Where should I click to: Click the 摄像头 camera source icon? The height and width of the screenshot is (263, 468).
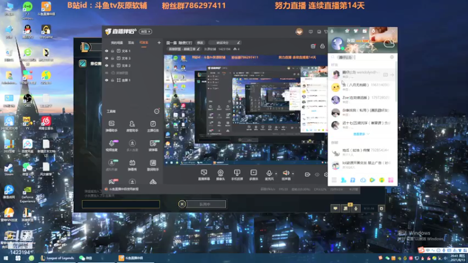[221, 175]
